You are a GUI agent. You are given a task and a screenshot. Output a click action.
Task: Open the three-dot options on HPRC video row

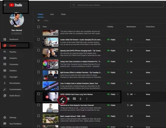87,99
